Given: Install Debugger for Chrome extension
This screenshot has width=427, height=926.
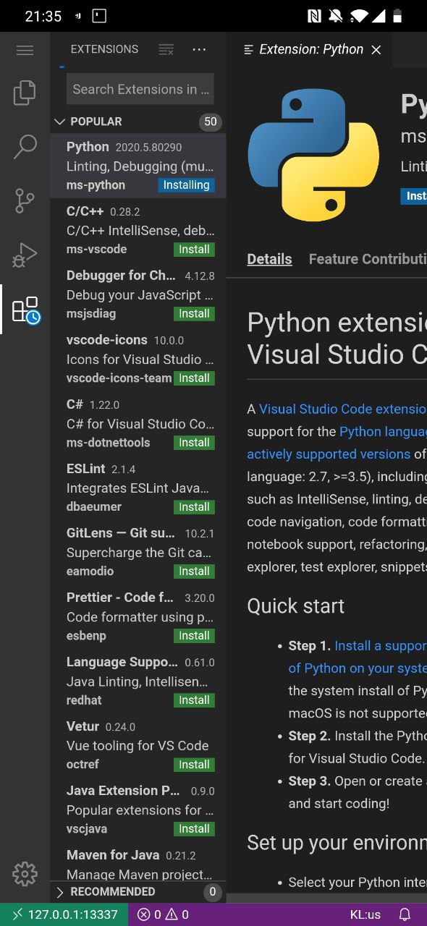Looking at the screenshot, I should pos(194,314).
